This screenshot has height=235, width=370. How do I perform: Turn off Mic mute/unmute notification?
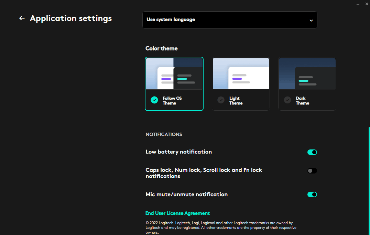(312, 194)
